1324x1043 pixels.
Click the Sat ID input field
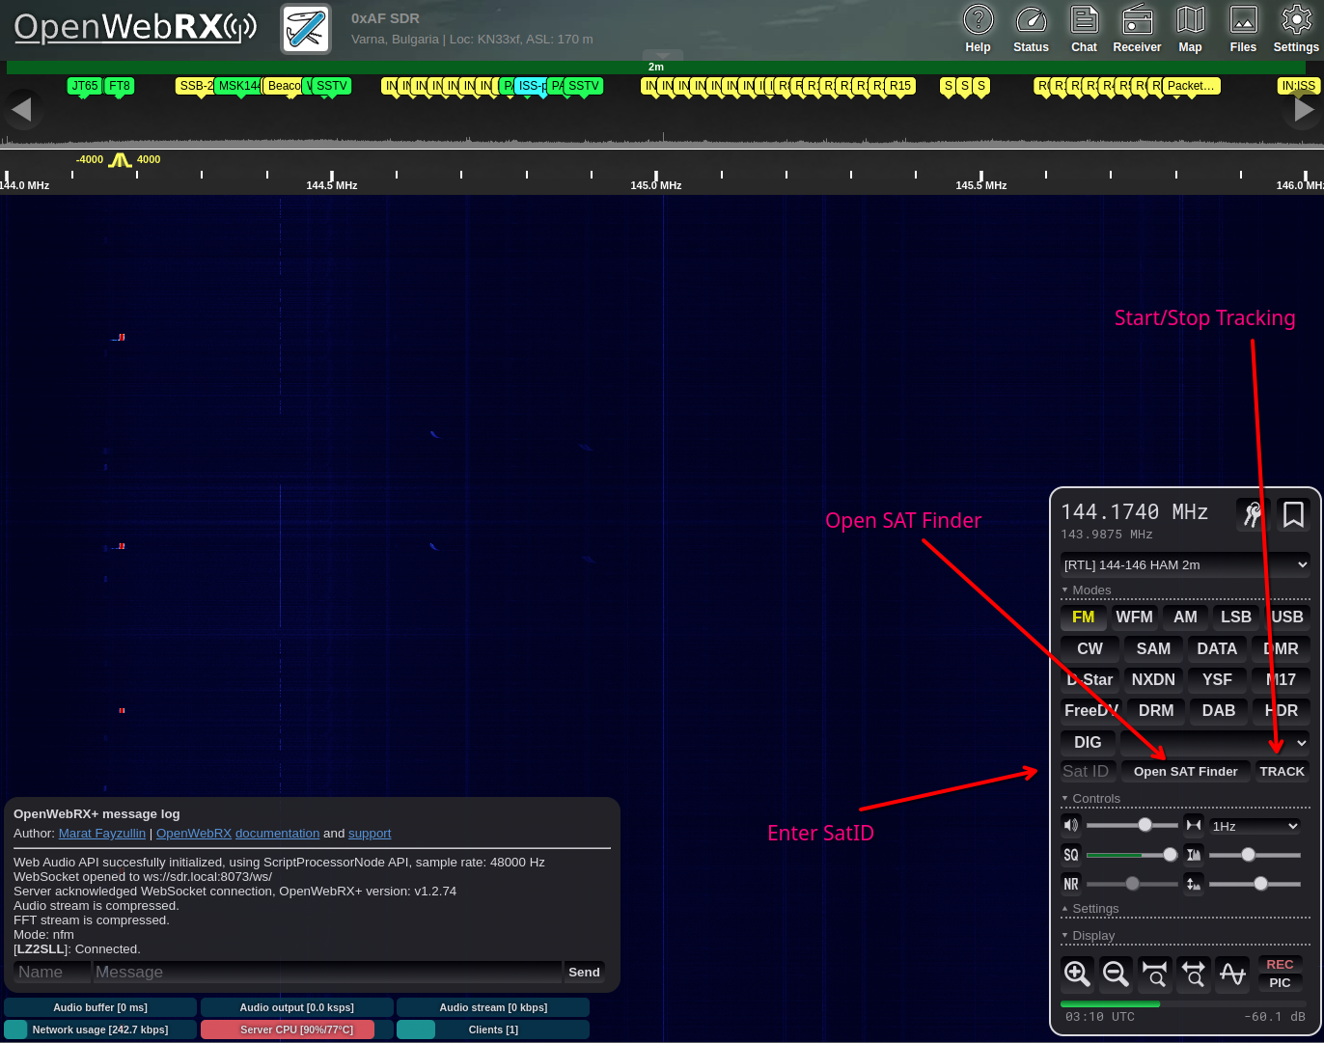[1089, 772]
